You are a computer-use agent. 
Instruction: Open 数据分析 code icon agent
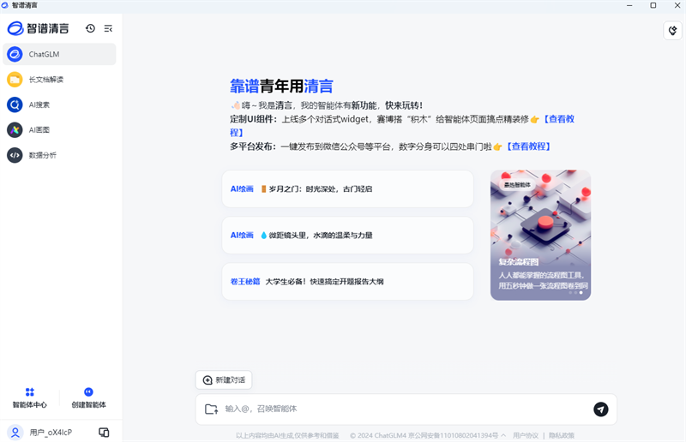click(15, 155)
